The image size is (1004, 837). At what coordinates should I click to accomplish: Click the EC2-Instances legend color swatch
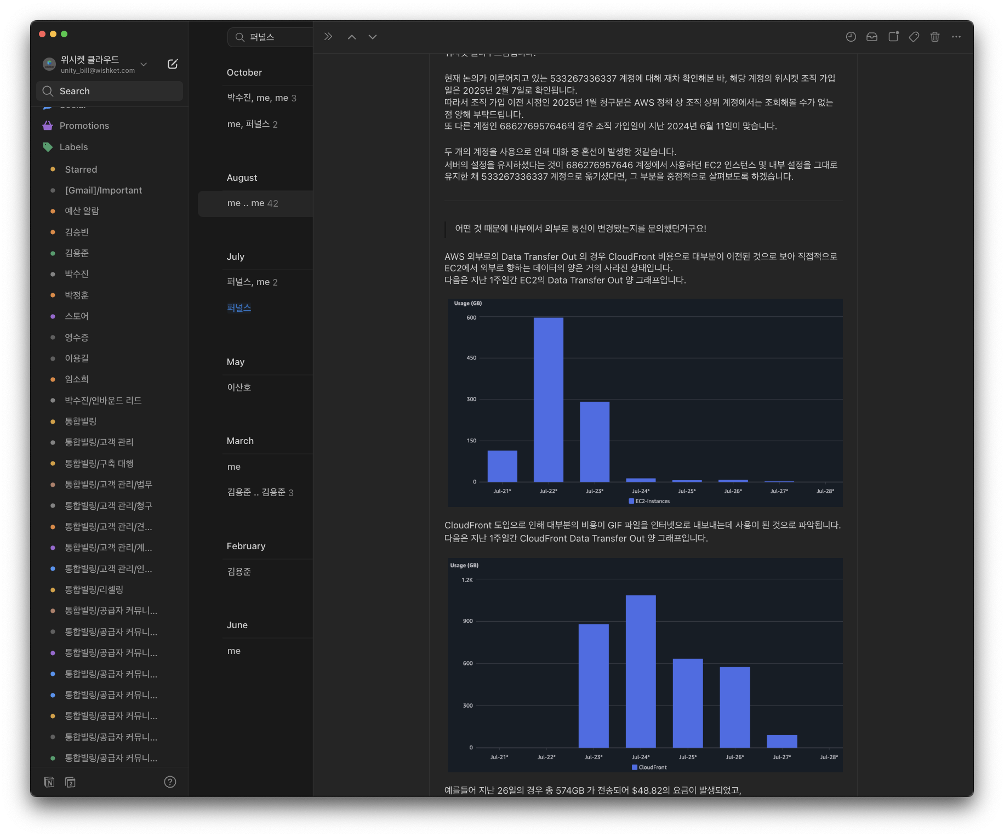click(x=631, y=501)
